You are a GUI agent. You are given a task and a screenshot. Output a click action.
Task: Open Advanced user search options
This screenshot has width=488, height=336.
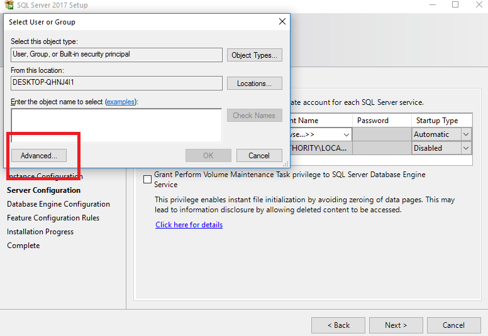coord(39,155)
